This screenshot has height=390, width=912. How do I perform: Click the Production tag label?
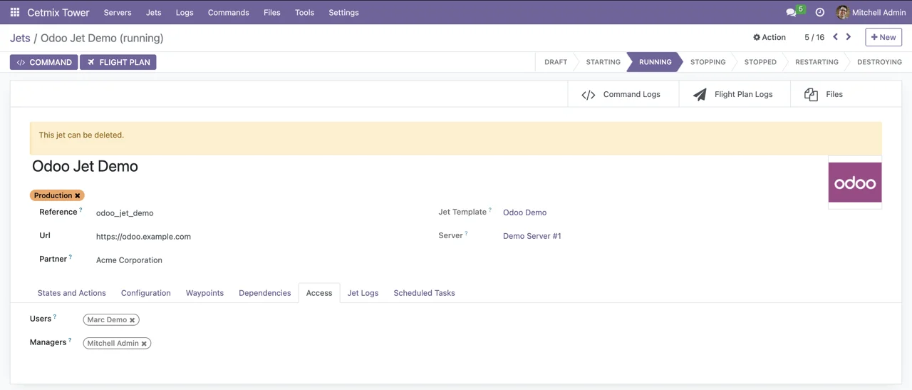[53, 195]
